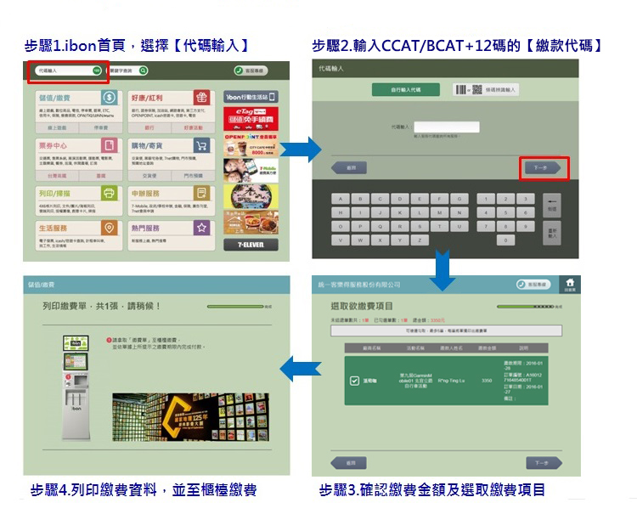Click the C key on keypad
This screenshot has height=514, width=637.
click(381, 199)
